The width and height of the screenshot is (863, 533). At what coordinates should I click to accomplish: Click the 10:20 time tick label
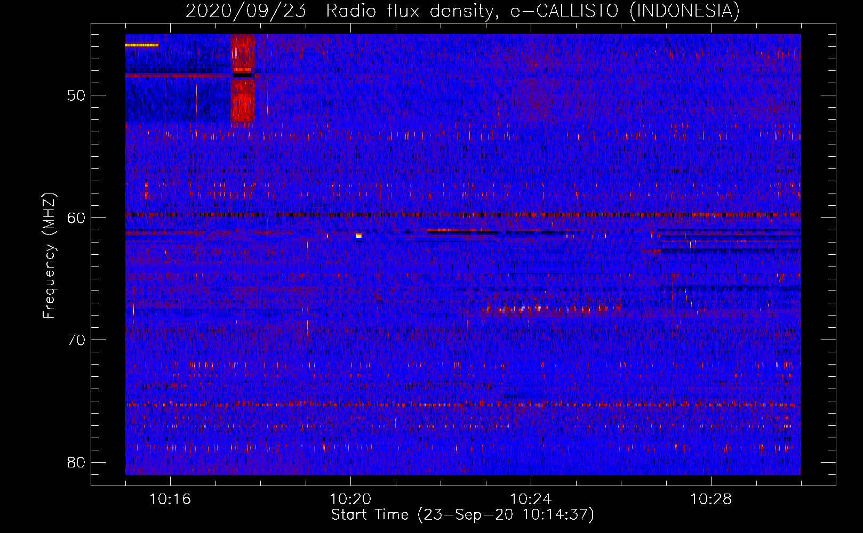click(350, 499)
